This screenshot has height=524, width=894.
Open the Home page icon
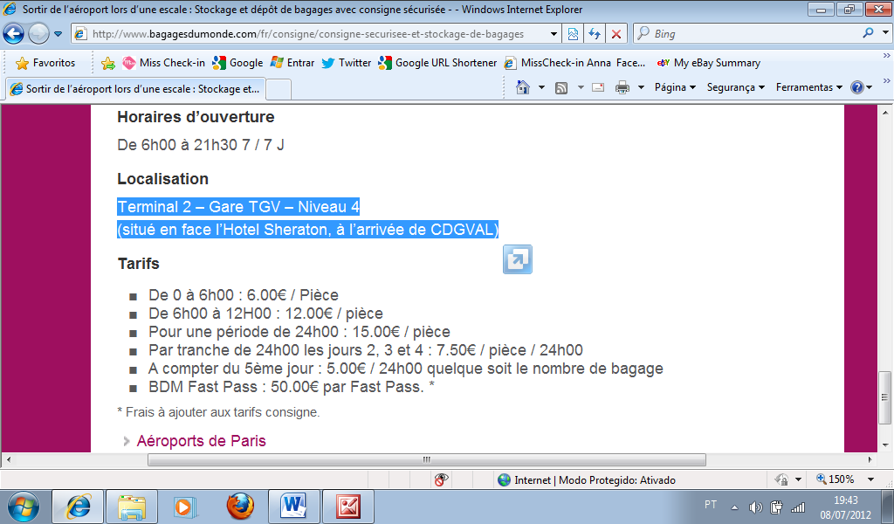523,87
